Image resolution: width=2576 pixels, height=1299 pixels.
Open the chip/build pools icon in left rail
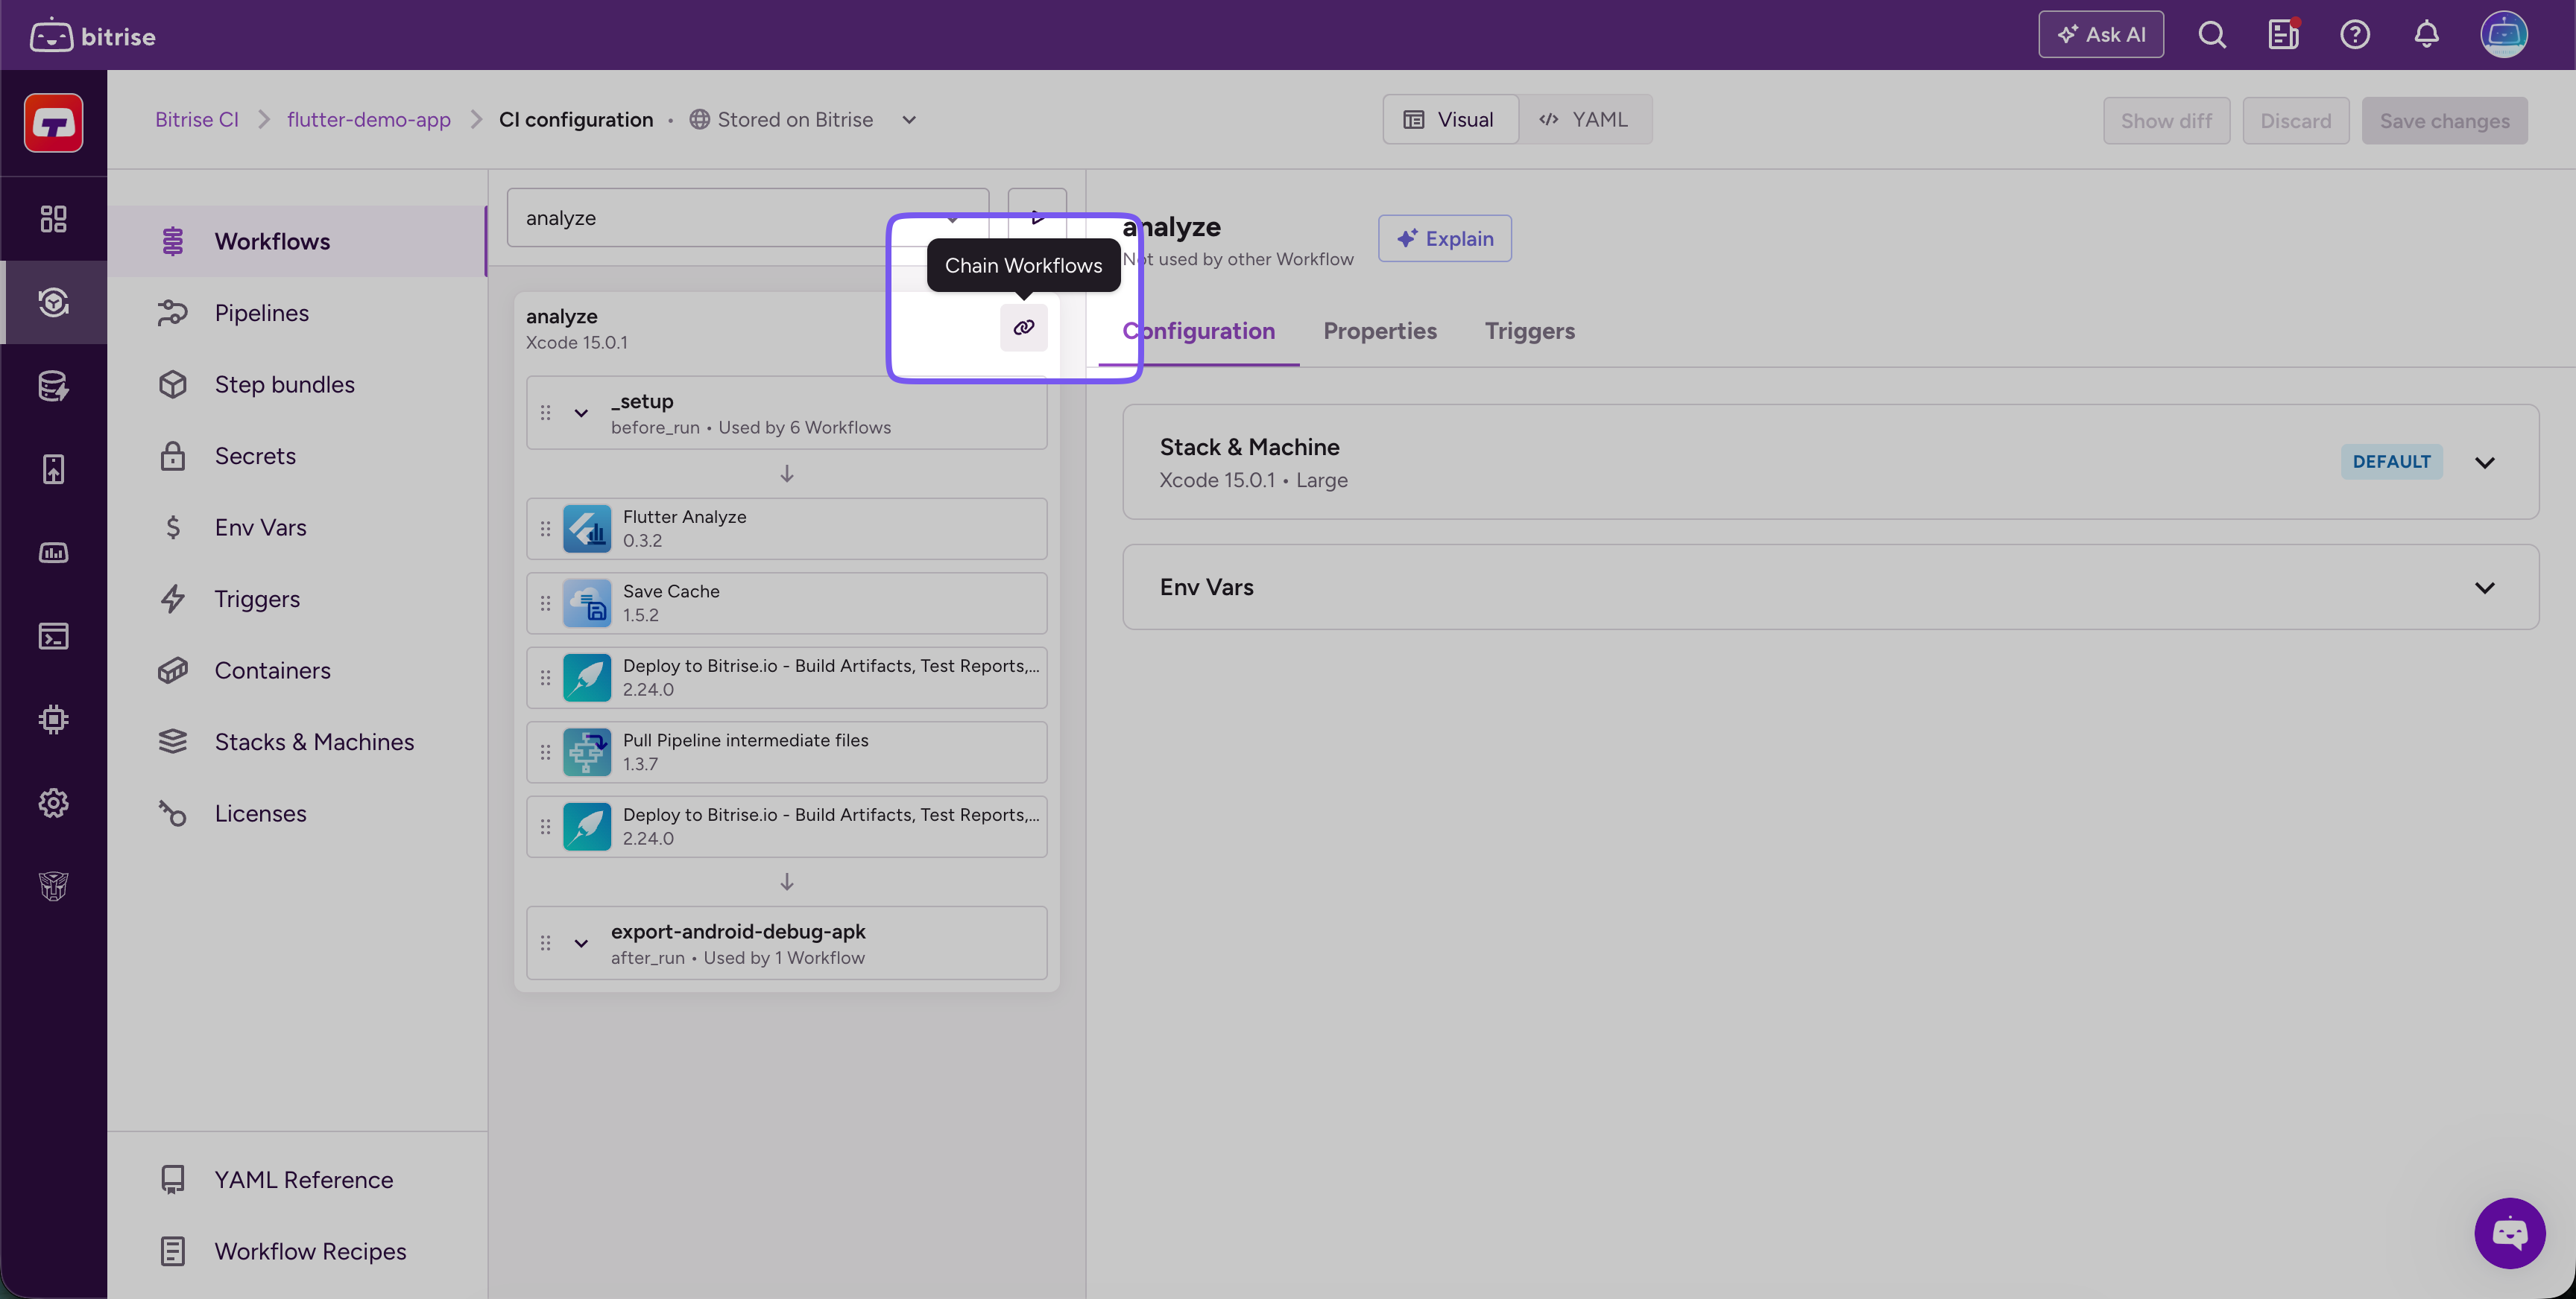(53, 720)
